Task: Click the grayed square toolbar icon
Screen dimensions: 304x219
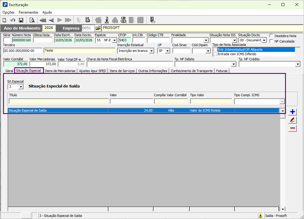Action: (140, 20)
